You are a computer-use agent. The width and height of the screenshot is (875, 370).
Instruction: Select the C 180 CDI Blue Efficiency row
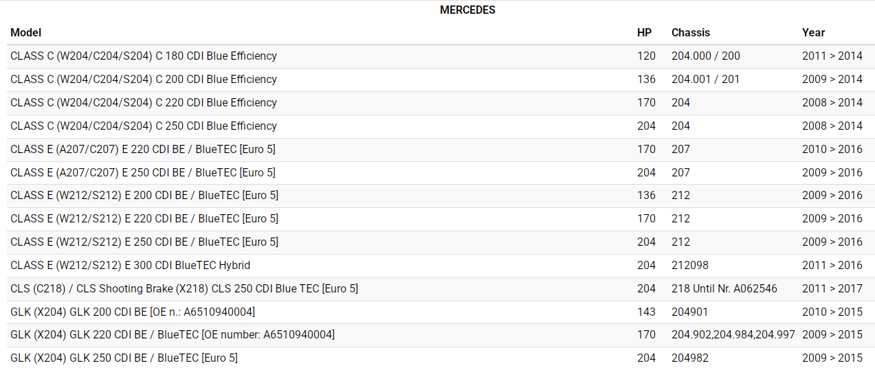[144, 56]
